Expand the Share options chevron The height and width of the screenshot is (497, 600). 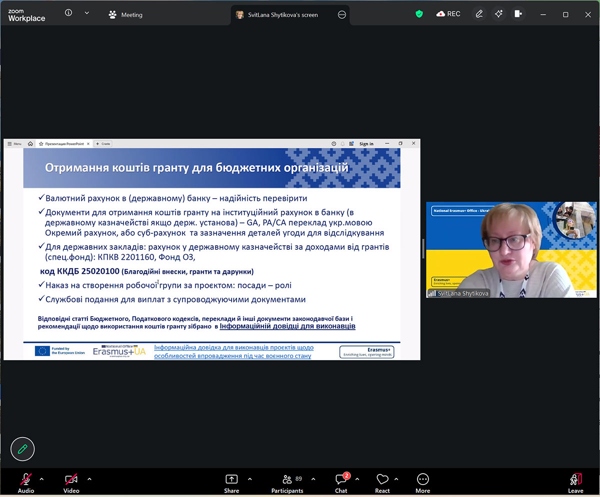pos(249,479)
